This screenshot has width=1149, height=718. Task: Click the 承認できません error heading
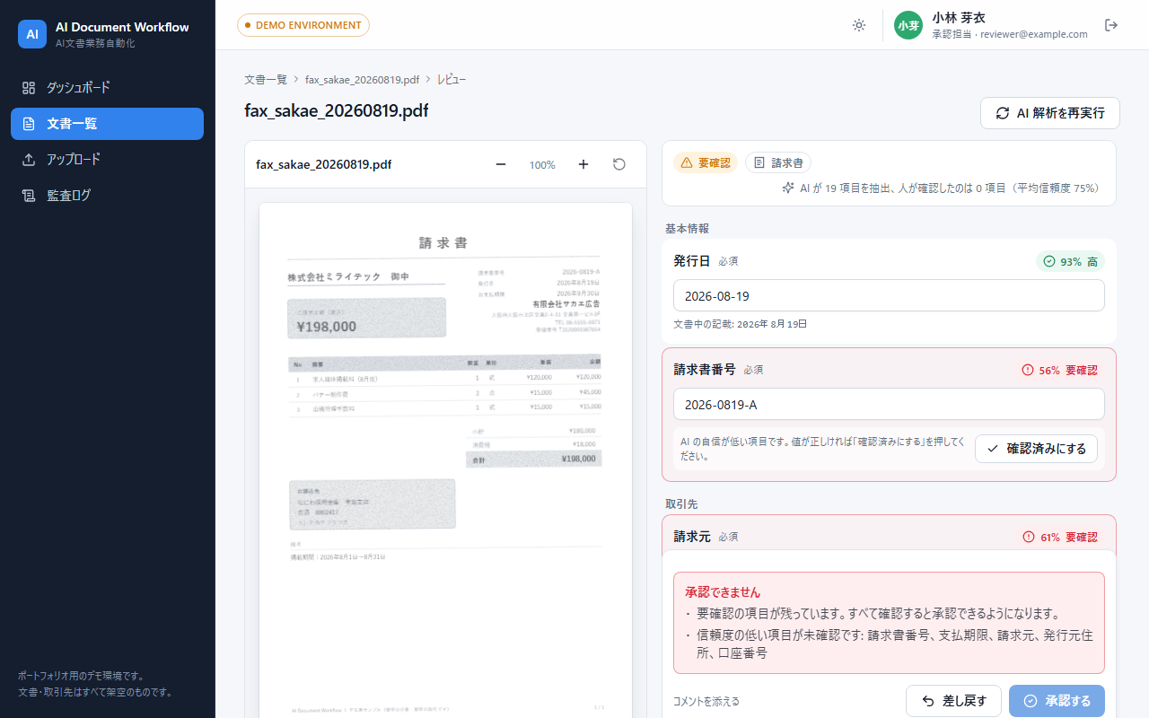[723, 592]
